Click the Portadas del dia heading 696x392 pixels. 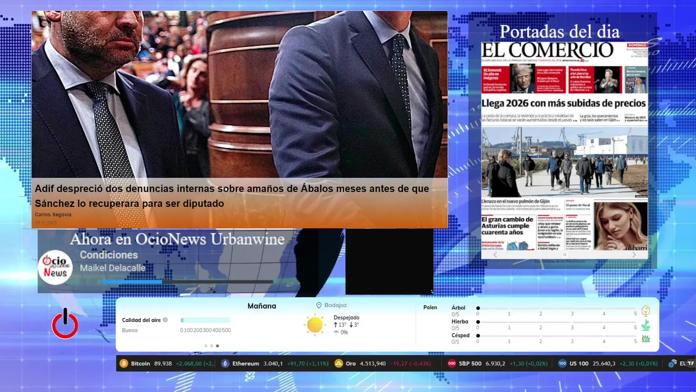click(x=560, y=31)
